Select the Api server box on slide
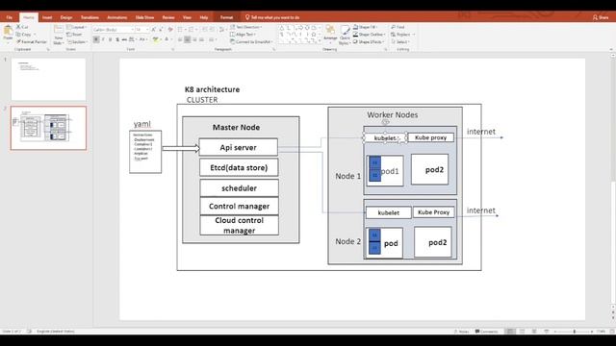616x346 pixels. tap(238, 147)
